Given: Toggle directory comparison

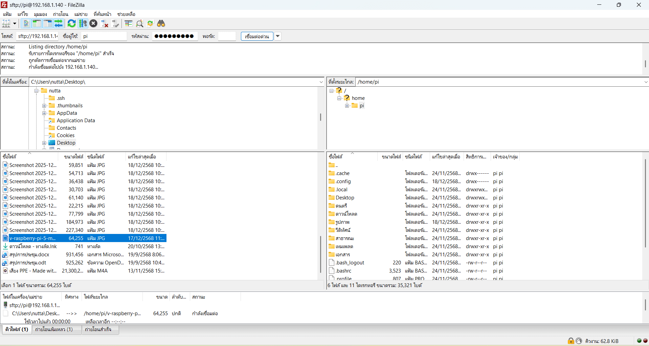Looking at the screenshot, I should pos(139,23).
